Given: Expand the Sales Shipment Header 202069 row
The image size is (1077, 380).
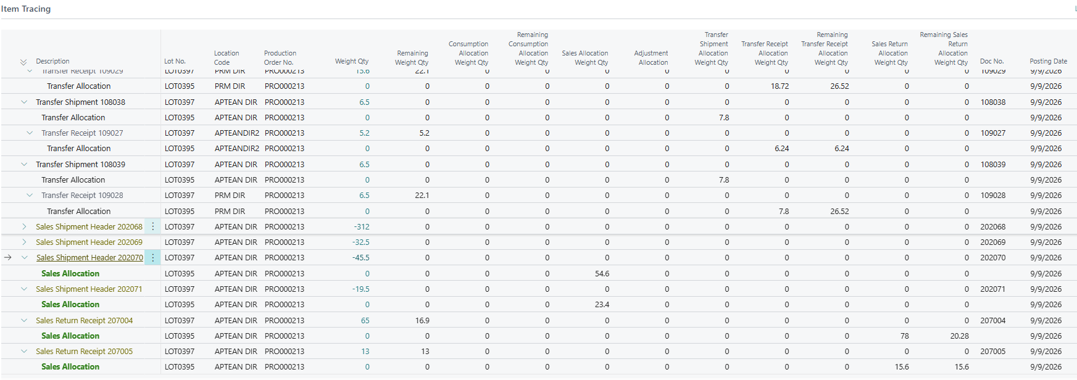Looking at the screenshot, I should click(24, 242).
